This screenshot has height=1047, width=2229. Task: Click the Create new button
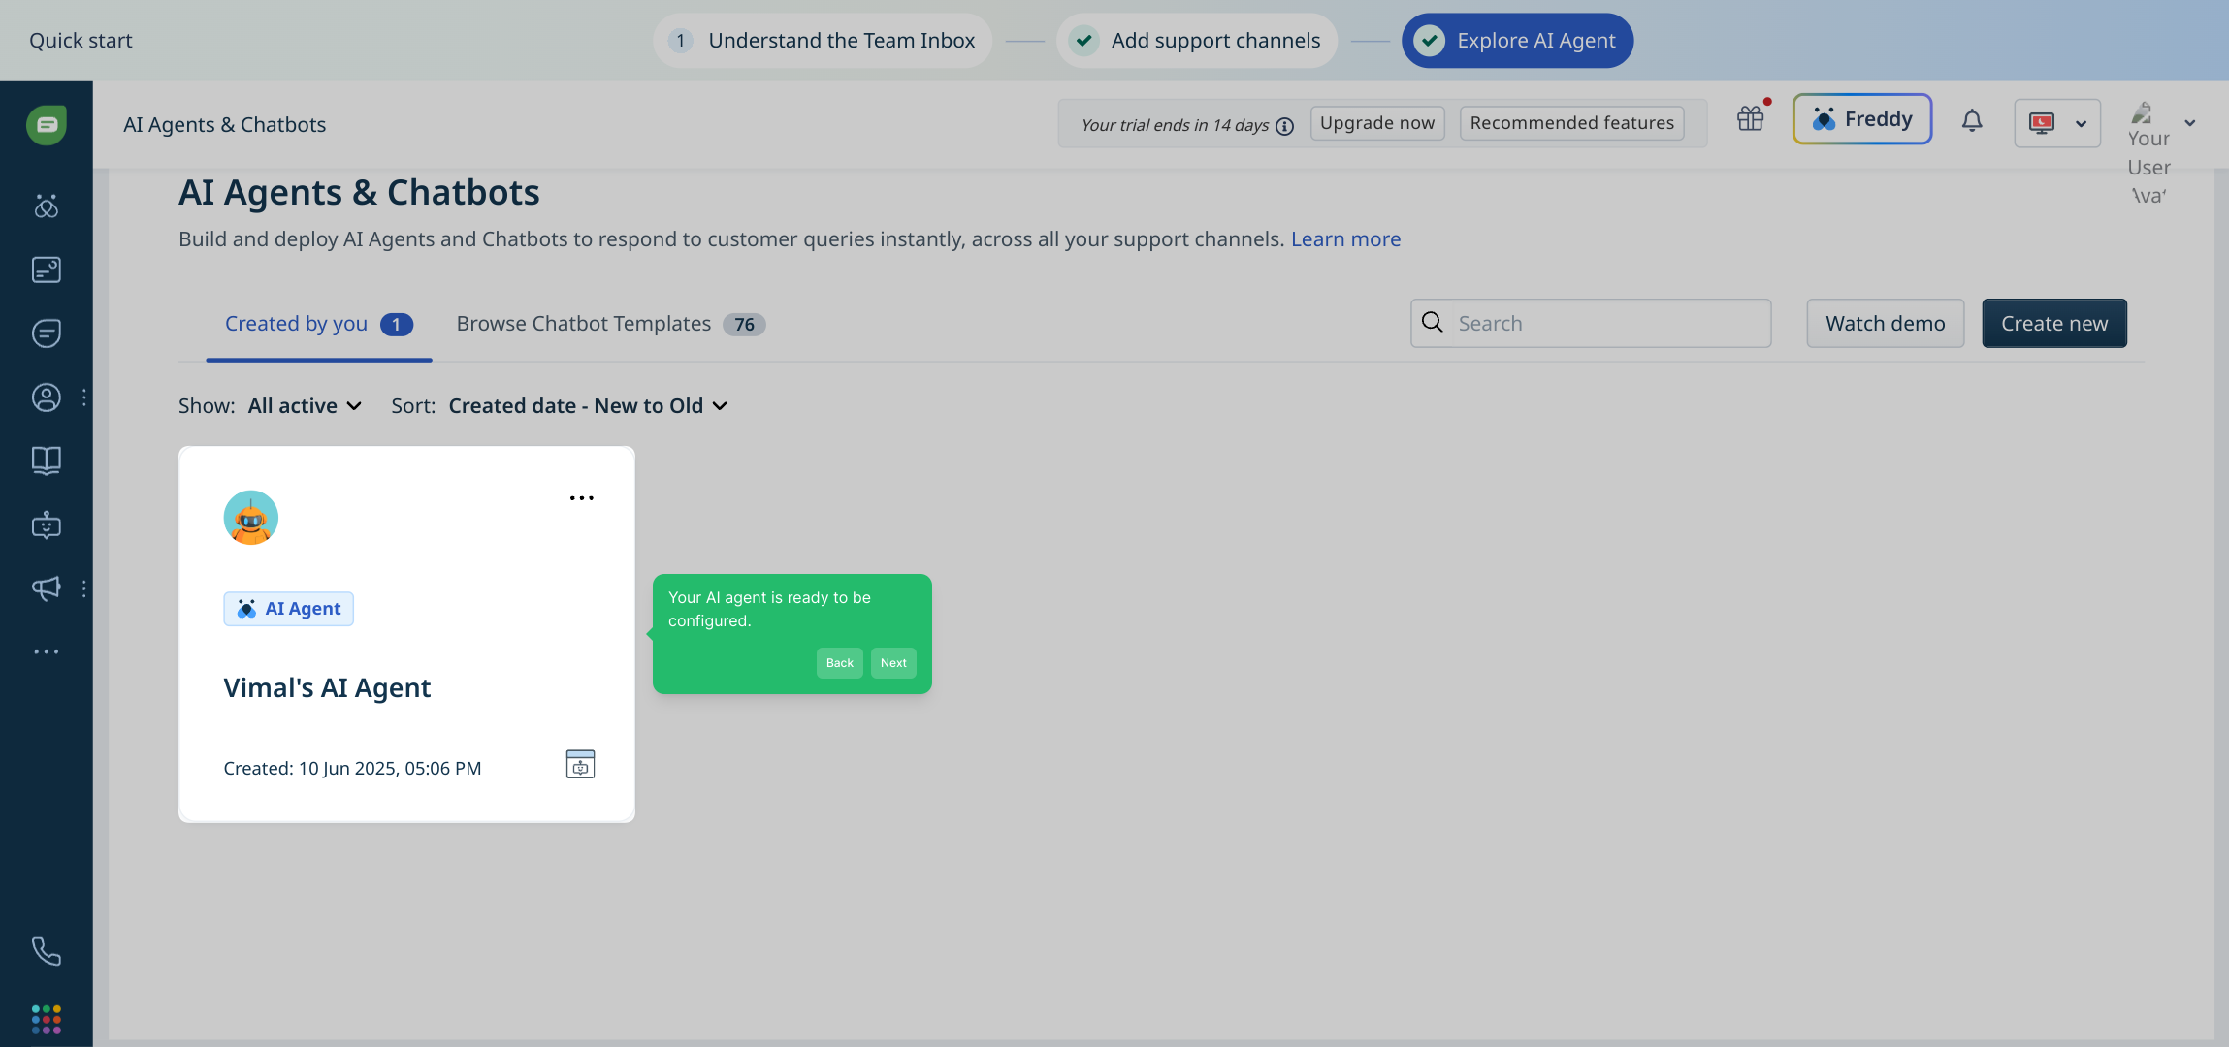coord(2053,324)
